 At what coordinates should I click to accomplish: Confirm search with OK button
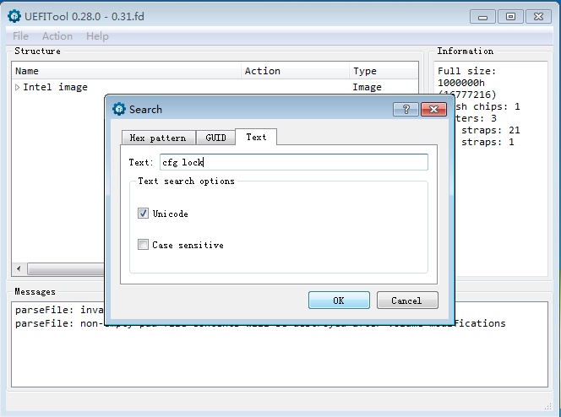coord(339,301)
